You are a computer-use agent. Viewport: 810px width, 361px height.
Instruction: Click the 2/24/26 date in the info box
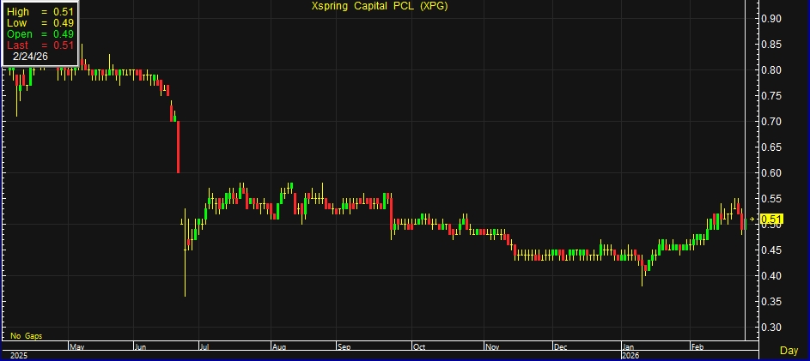[30, 56]
